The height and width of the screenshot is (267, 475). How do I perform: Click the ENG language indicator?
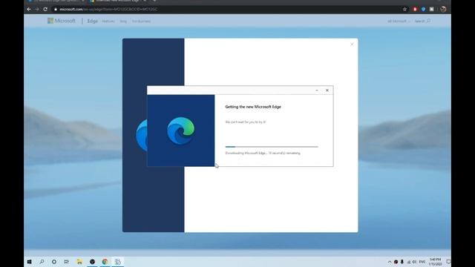coord(422,262)
